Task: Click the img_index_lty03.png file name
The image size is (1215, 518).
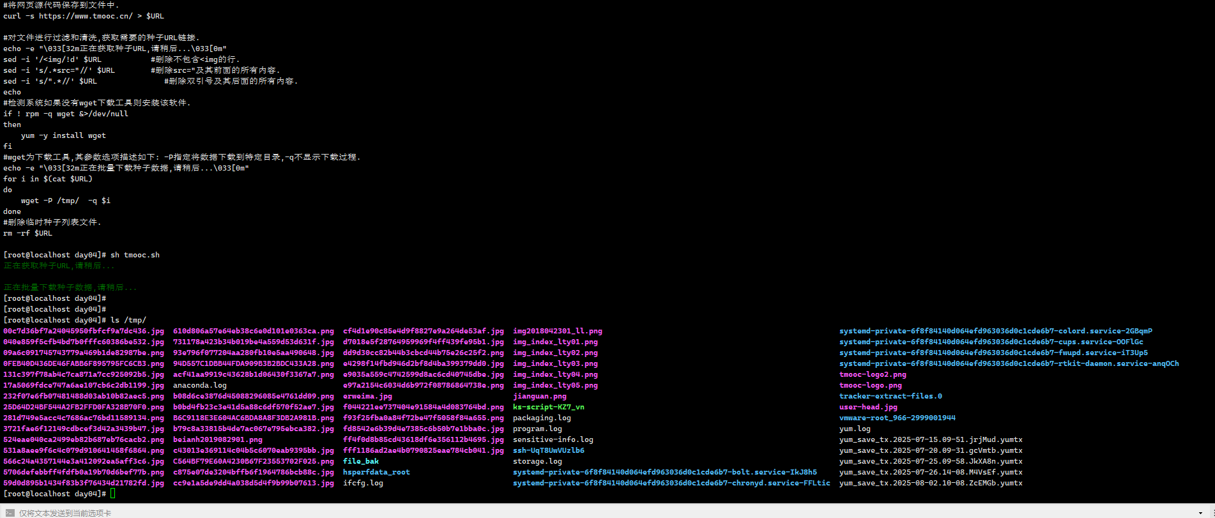Action: point(555,363)
